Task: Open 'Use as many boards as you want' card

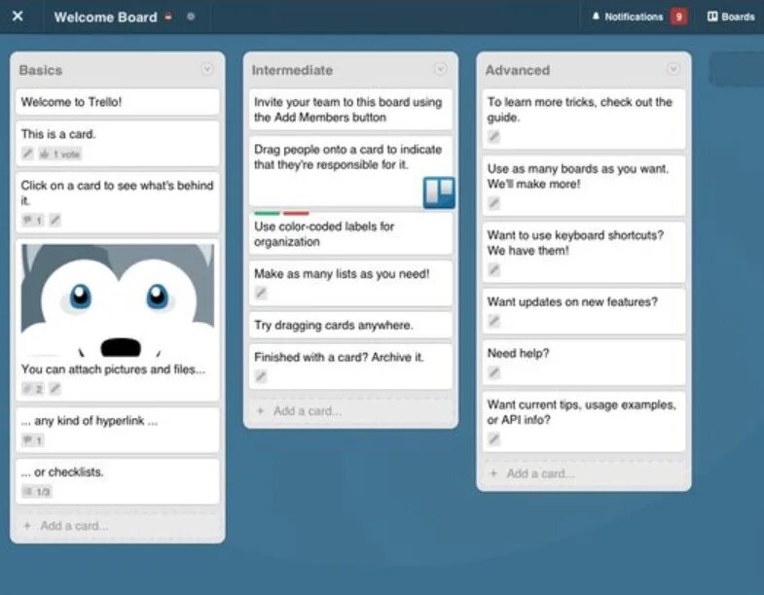Action: point(584,186)
